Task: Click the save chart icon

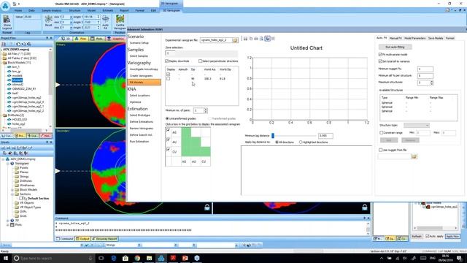Action: click(x=245, y=39)
